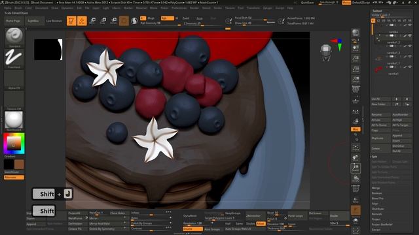Image resolution: width=419 pixels, height=235 pixels.
Task: Click the Move view icon in the right shelf
Action: click(x=355, y=158)
